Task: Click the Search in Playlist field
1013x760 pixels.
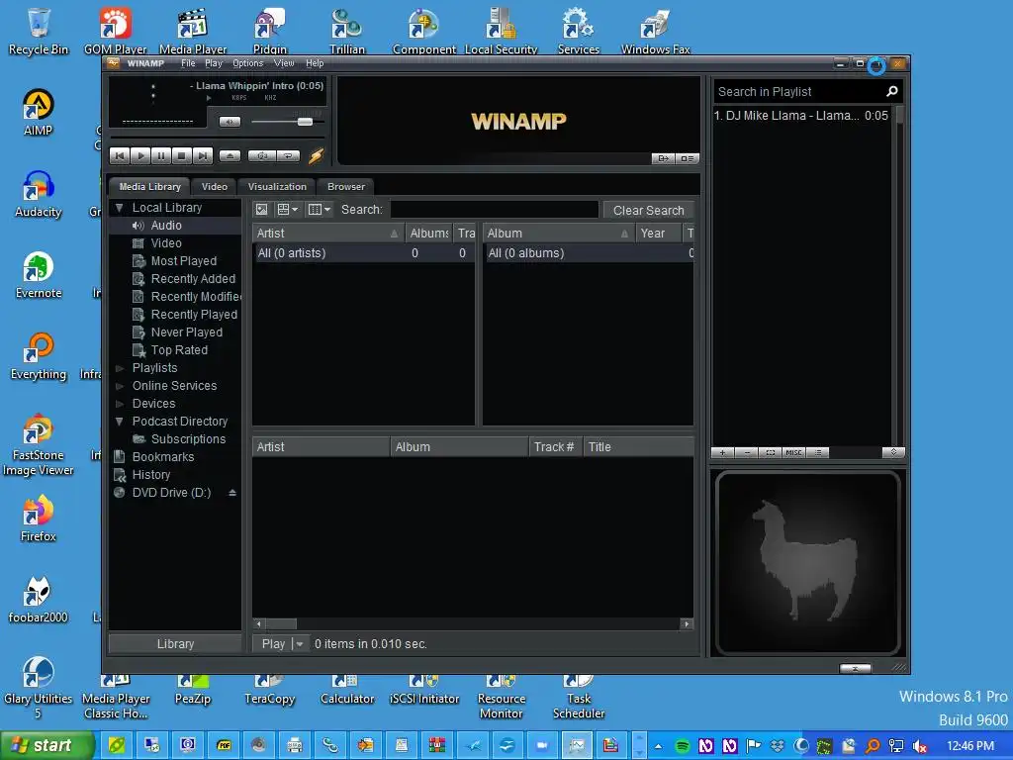Action: [x=799, y=92]
